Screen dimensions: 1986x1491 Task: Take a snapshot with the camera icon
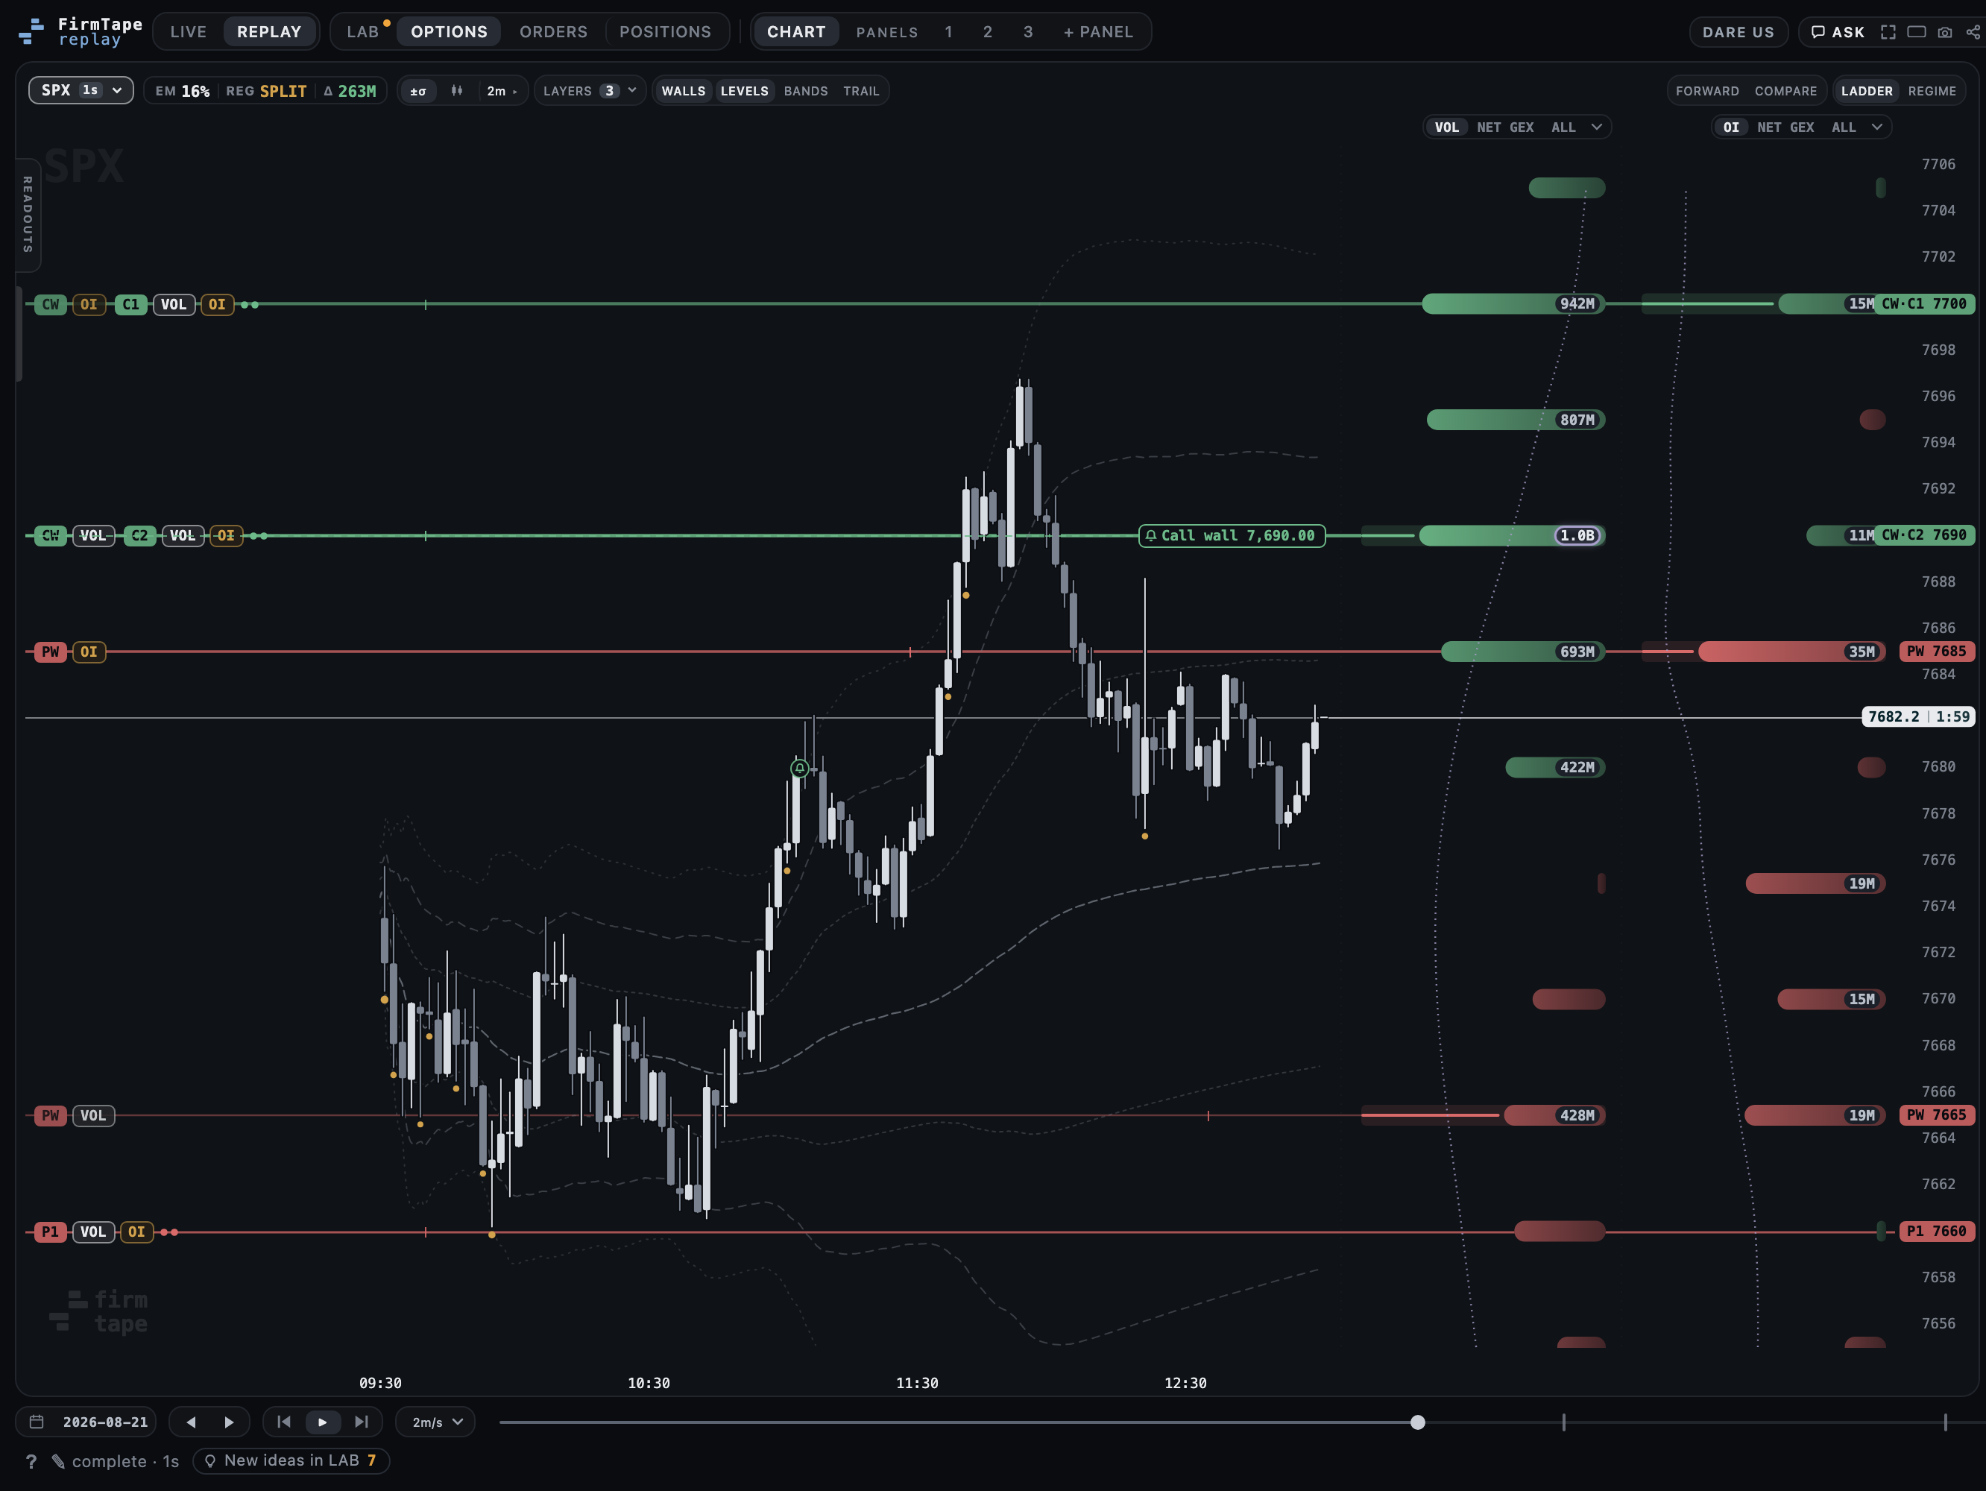pos(1945,32)
